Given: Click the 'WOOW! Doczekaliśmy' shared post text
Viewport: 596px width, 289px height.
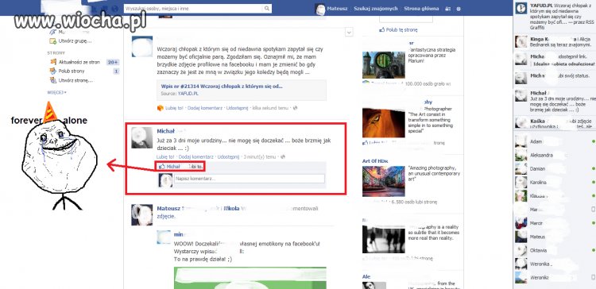Looking at the screenshot, I should click(x=247, y=252).
